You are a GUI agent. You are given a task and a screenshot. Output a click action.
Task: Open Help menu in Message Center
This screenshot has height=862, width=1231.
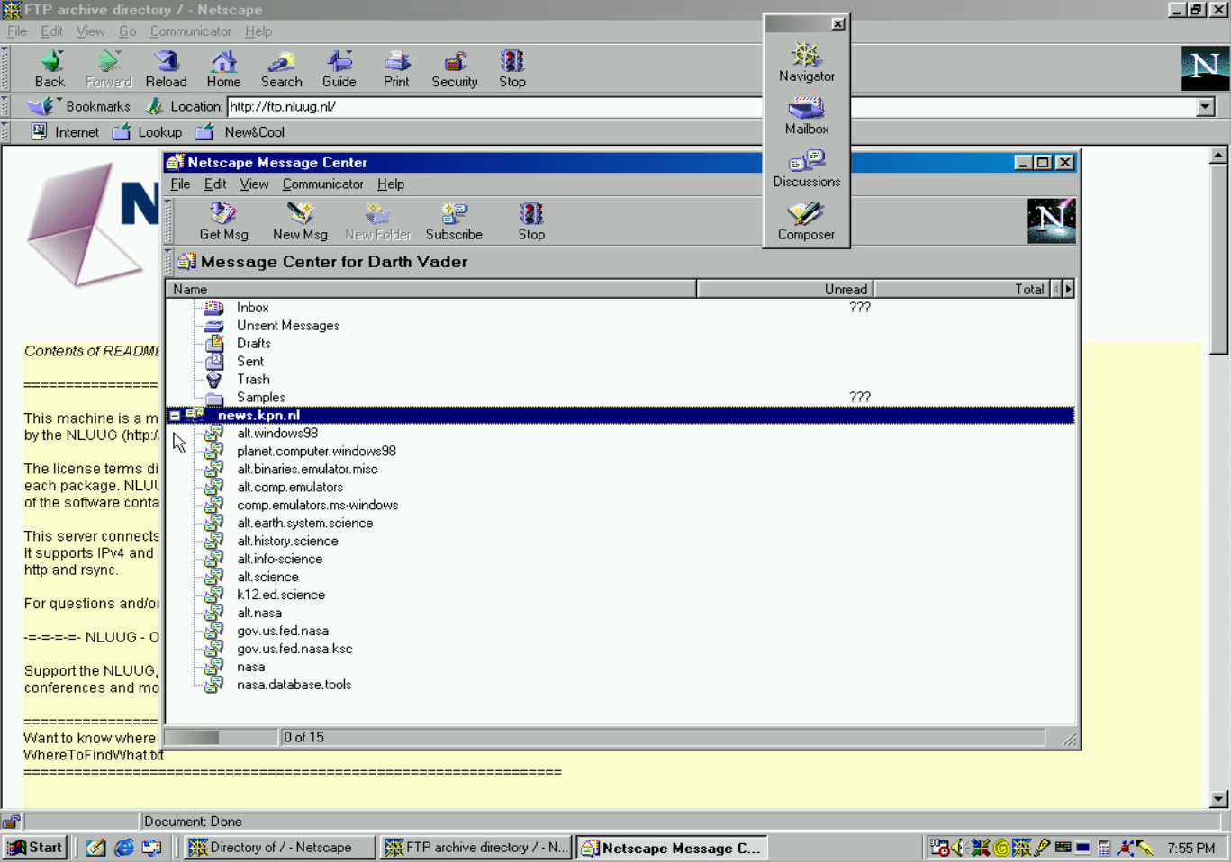pos(391,184)
